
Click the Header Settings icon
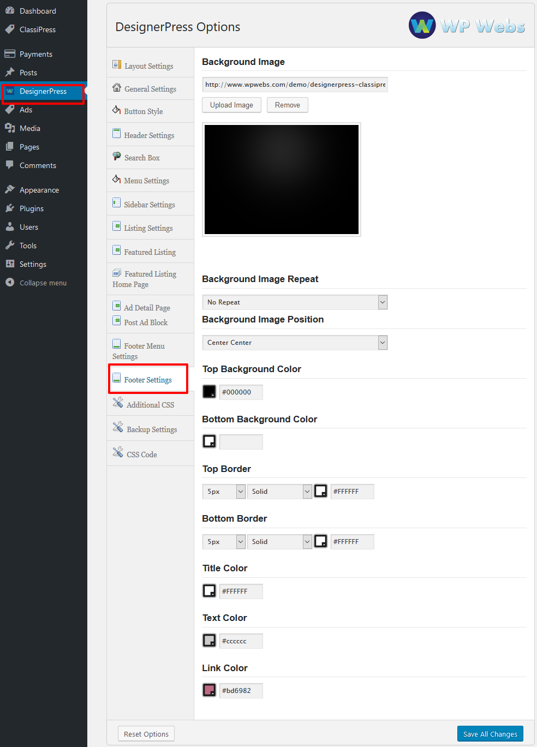pyautogui.click(x=117, y=134)
